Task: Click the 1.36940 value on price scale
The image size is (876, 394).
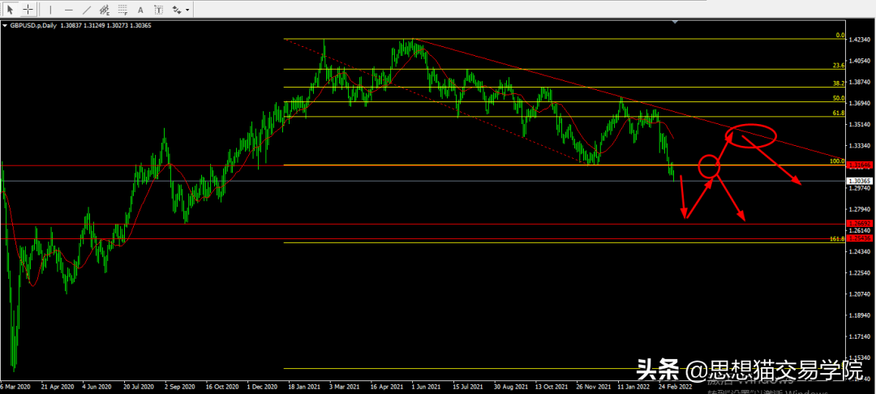Action: pos(861,103)
